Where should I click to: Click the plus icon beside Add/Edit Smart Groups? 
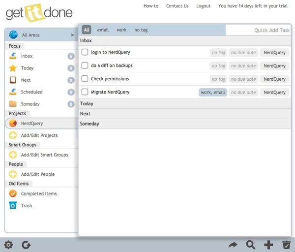point(13,155)
